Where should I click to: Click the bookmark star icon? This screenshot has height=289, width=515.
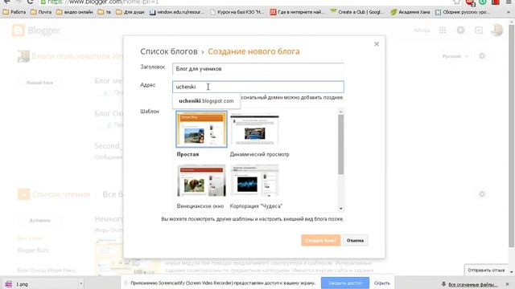tap(457, 2)
